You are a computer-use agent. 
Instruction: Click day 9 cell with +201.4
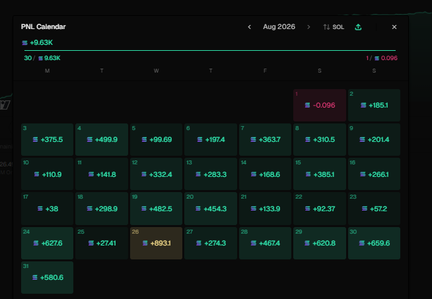pyautogui.click(x=374, y=139)
